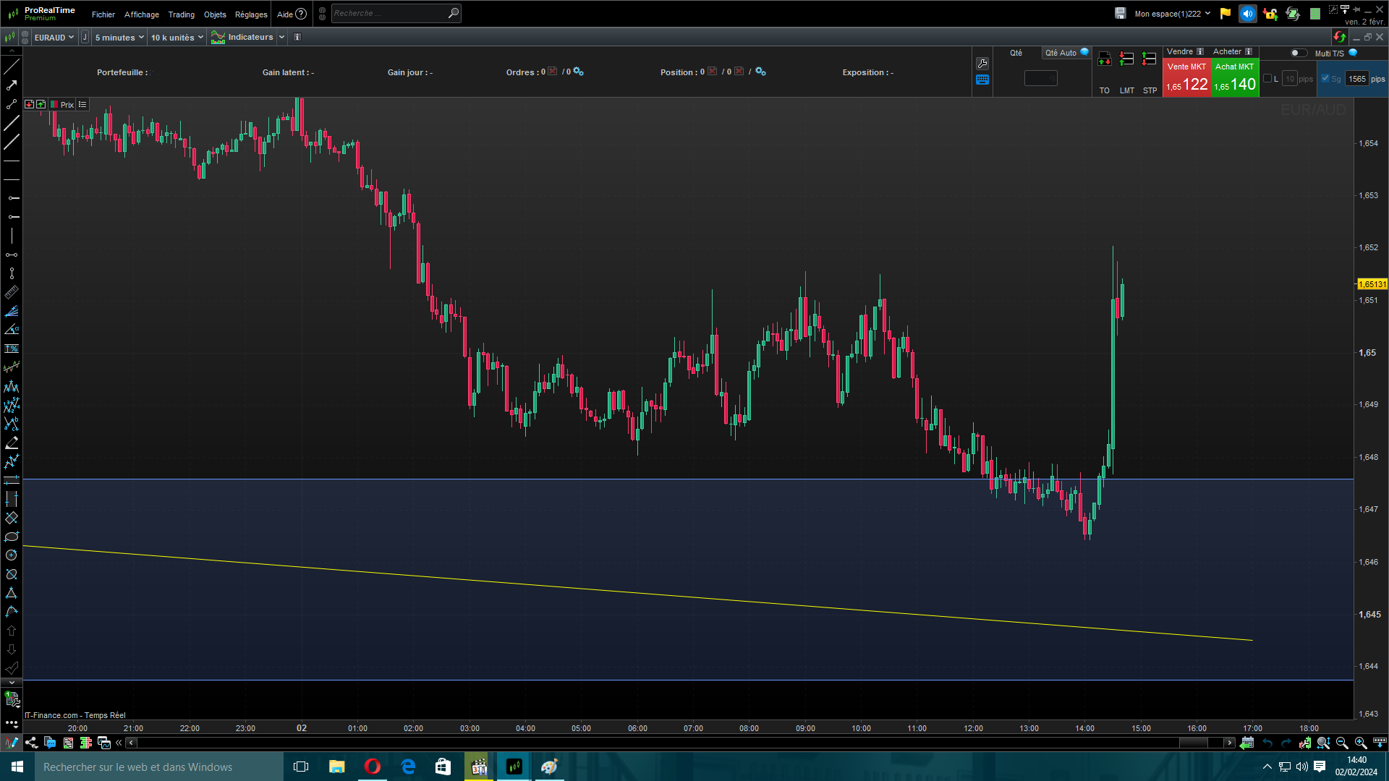Image resolution: width=1389 pixels, height=781 pixels.
Task: Click the Achat MKT buy button
Action: 1235,78
